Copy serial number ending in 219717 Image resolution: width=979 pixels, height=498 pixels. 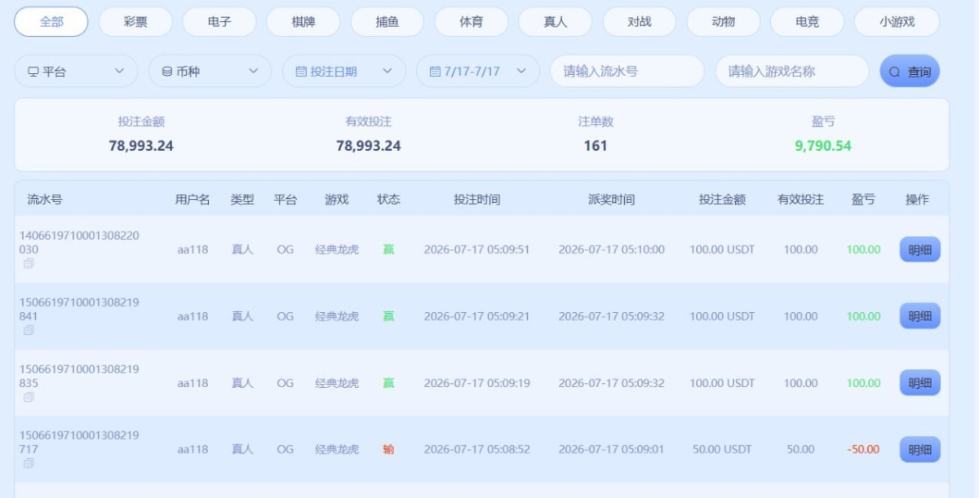tap(29, 463)
